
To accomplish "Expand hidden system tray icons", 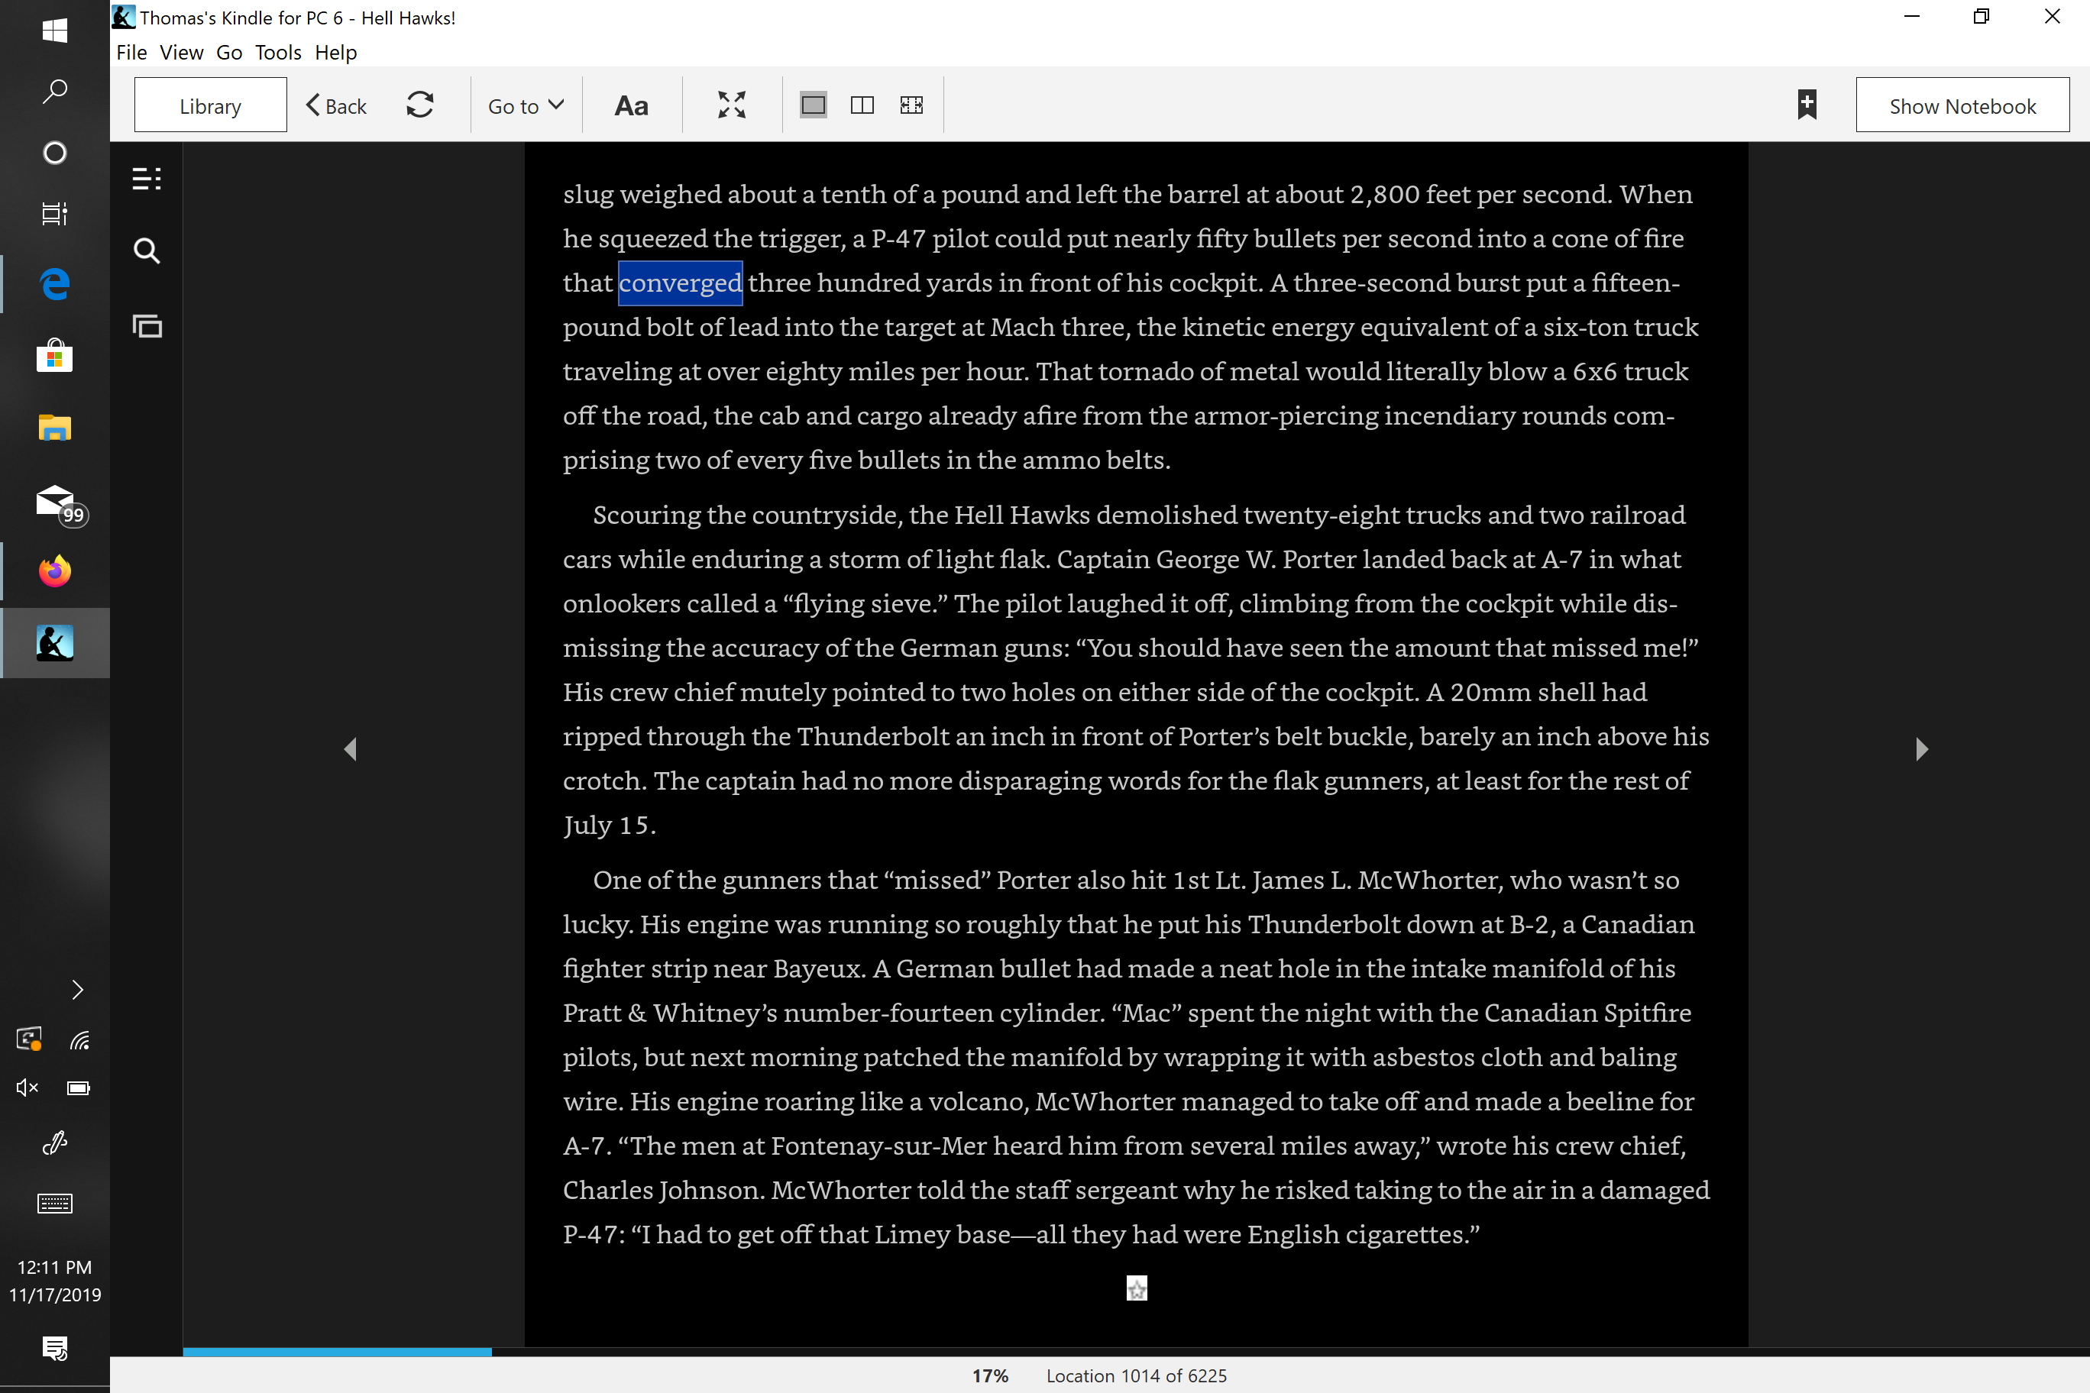I will click(77, 990).
